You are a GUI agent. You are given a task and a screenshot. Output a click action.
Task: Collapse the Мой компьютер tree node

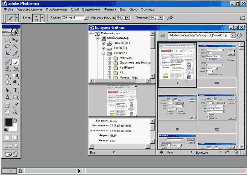[98, 38]
